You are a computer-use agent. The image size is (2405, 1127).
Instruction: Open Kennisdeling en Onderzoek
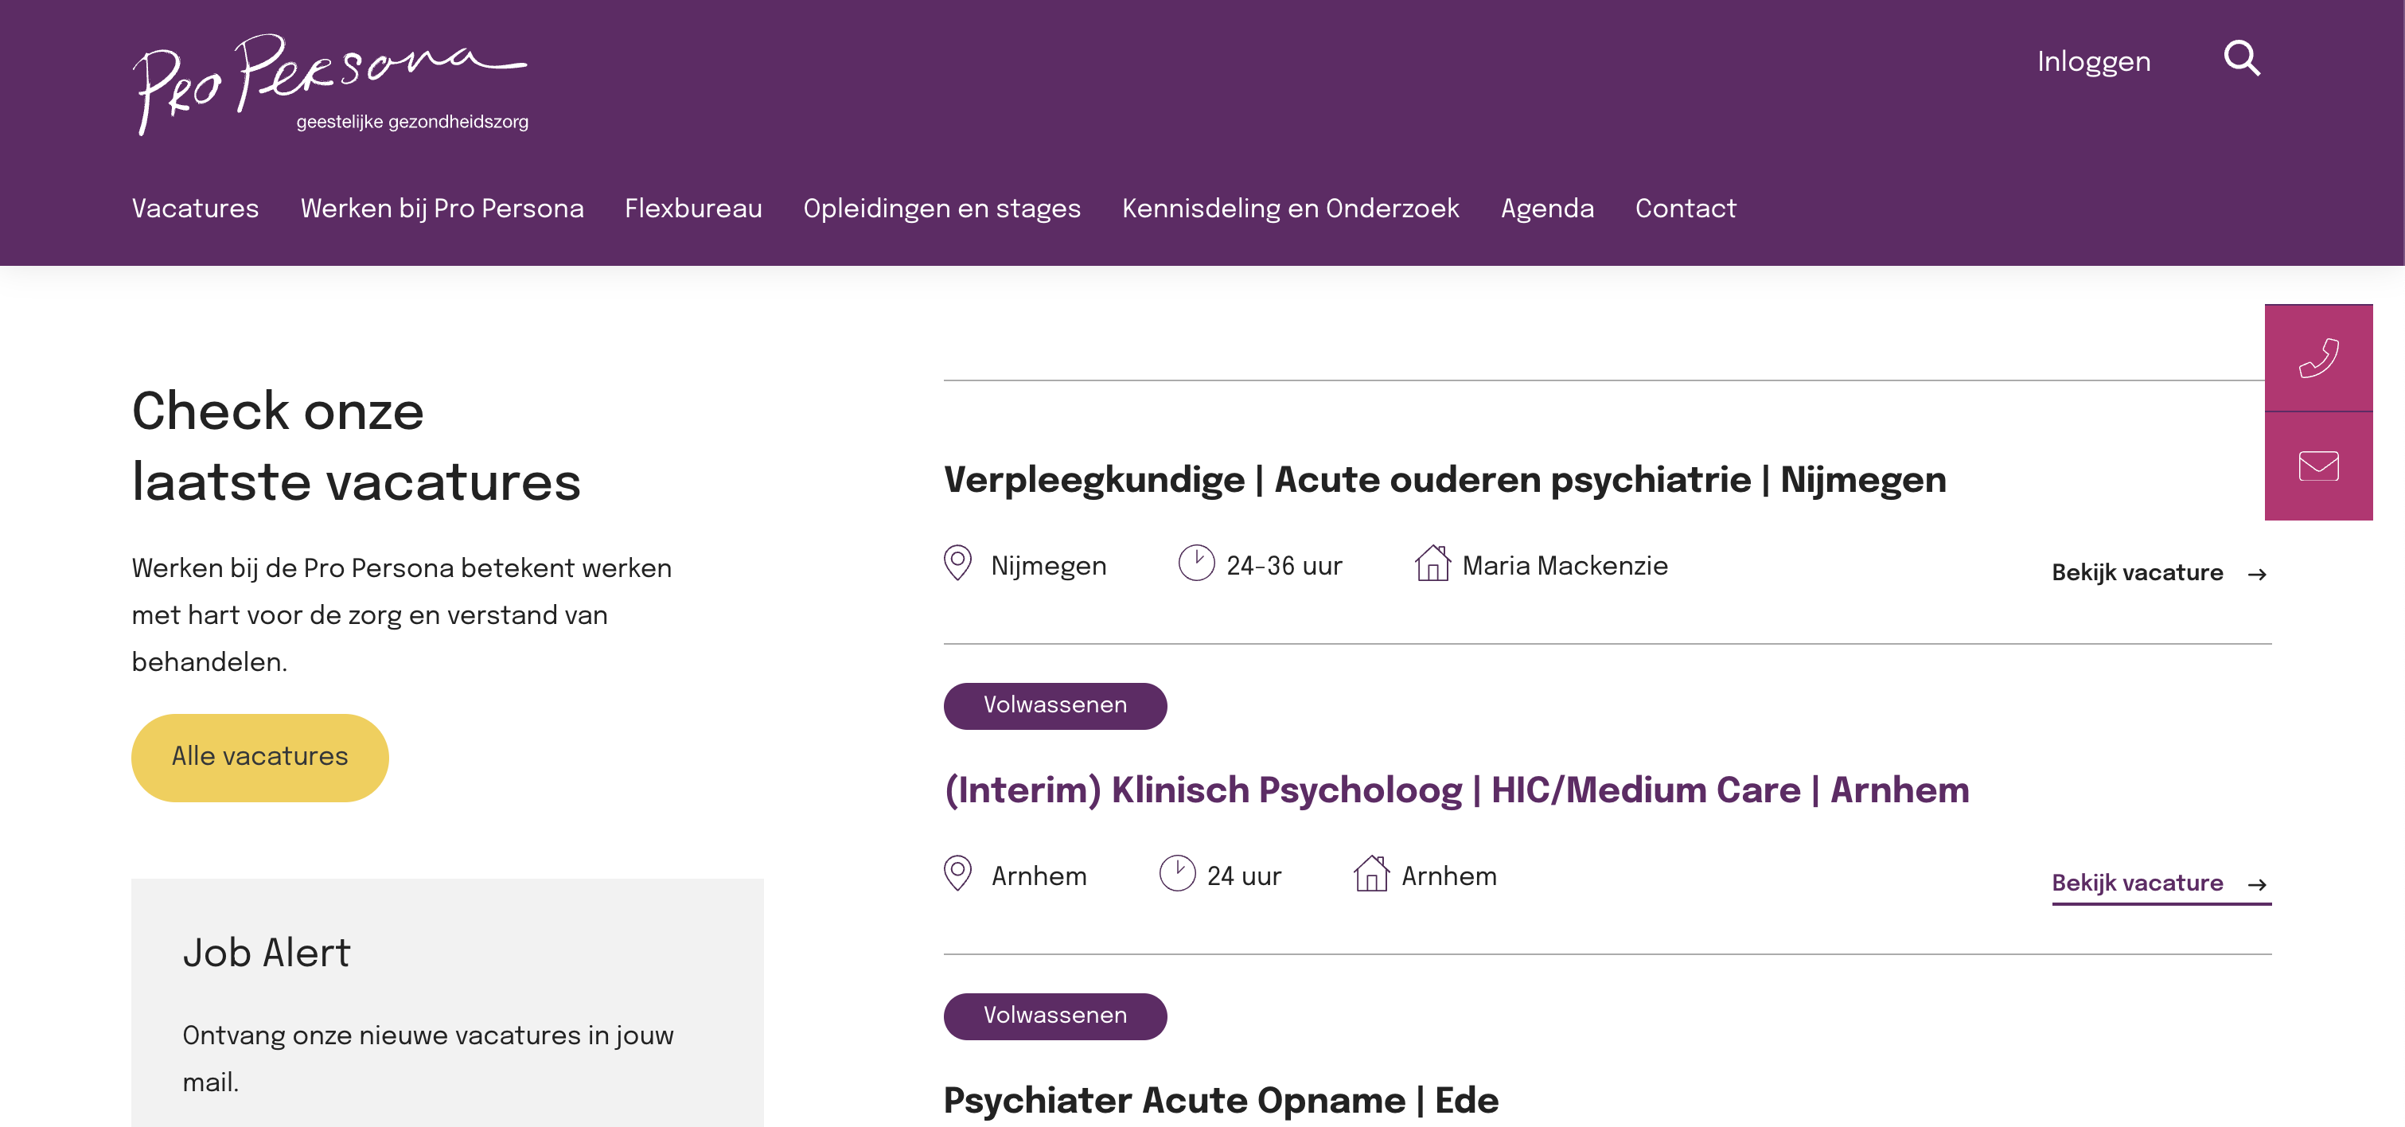[x=1291, y=209]
